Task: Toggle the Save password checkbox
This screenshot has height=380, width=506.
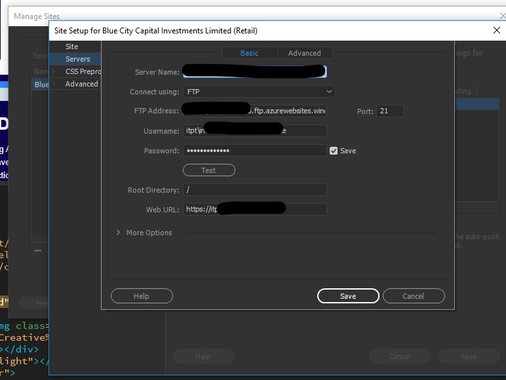Action: click(334, 151)
